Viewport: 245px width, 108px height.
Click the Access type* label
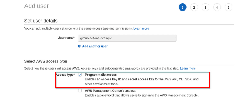[x=65, y=75]
